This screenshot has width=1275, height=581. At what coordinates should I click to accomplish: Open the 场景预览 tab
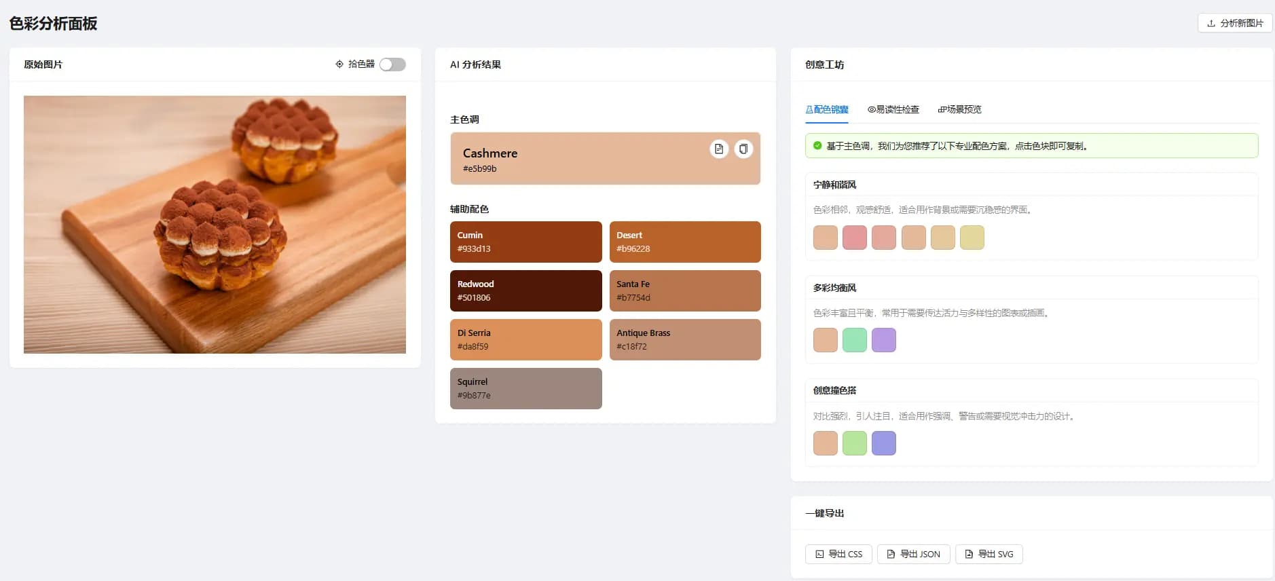click(x=959, y=109)
